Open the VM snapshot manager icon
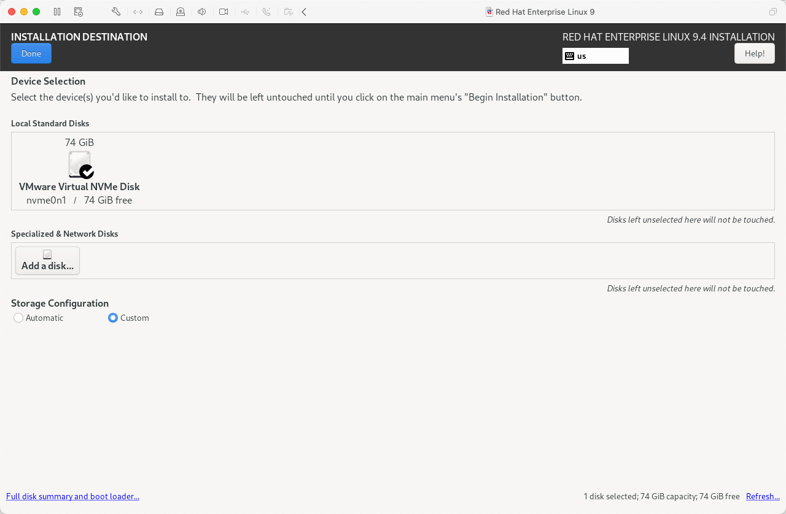This screenshot has width=786, height=514. 78,12
